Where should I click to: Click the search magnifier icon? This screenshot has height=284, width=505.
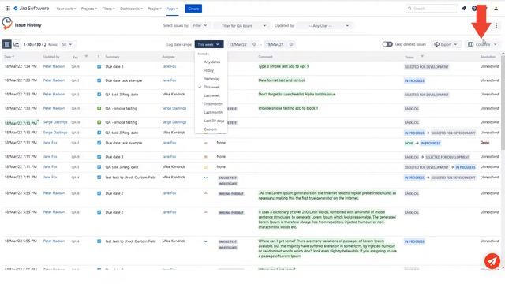[x=410, y=9]
